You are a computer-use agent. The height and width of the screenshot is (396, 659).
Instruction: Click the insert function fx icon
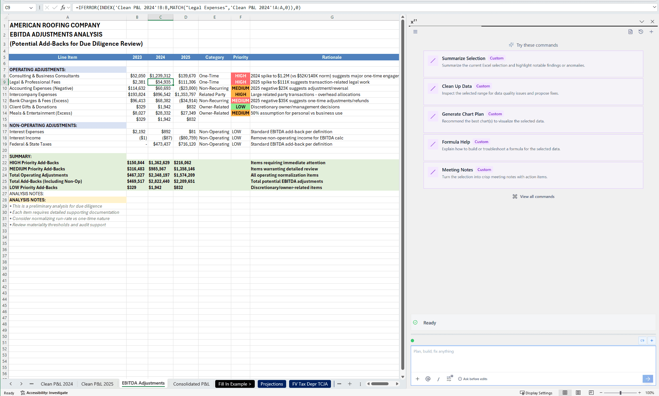pyautogui.click(x=63, y=8)
